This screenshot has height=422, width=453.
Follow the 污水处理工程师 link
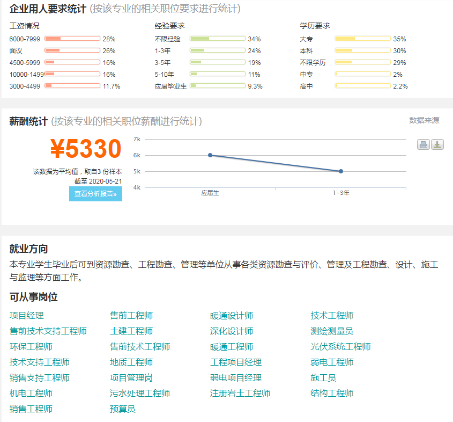point(140,394)
